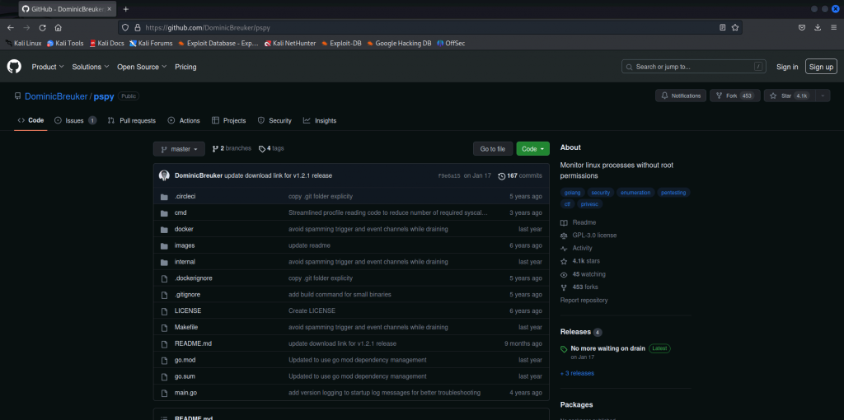The width and height of the screenshot is (844, 420).
Task: Open the README.md file
Action: tap(193, 343)
